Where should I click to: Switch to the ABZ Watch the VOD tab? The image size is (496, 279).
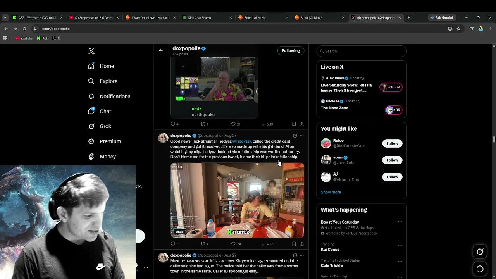37,17
